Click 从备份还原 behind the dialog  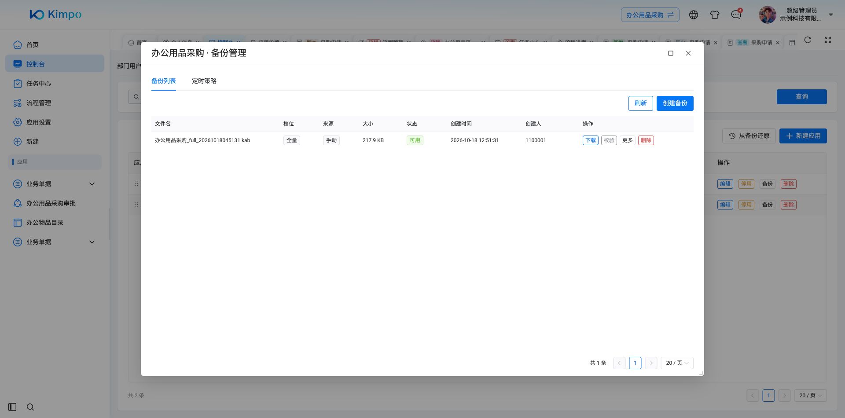tap(749, 136)
